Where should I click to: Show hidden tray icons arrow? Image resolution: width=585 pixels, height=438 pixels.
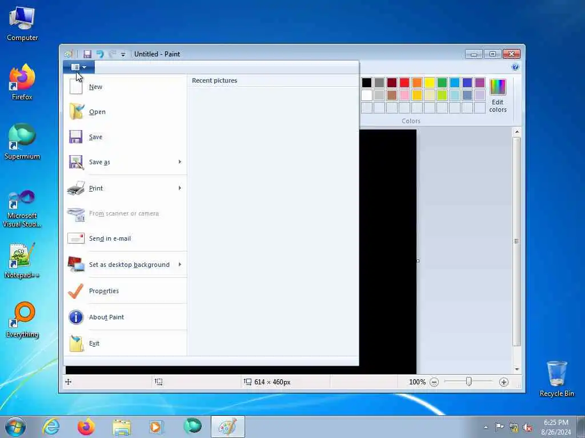486,428
